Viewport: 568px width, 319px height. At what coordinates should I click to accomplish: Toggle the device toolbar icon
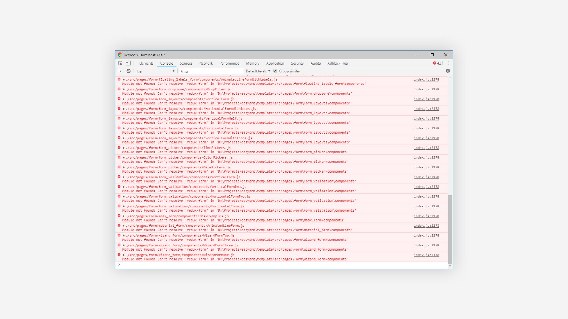coord(128,63)
